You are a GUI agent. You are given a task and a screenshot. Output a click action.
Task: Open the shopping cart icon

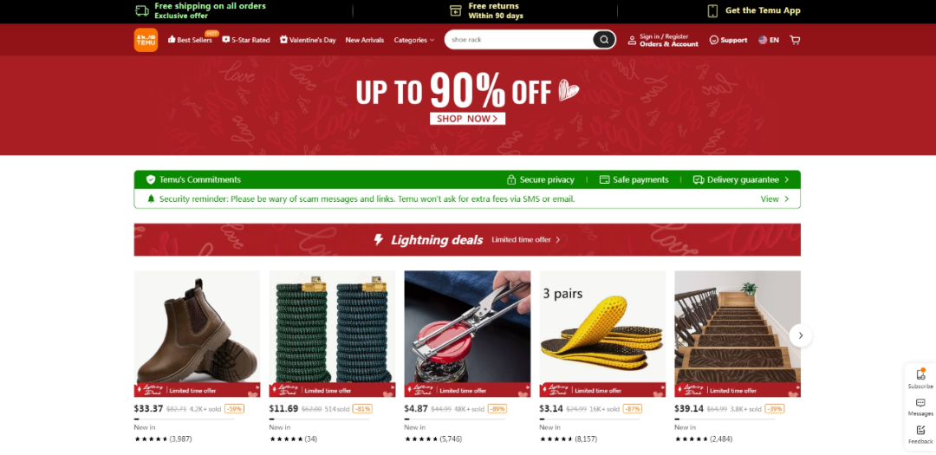pos(795,40)
